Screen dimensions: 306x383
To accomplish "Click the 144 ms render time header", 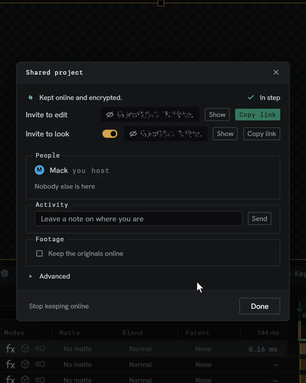I will pos(268,333).
